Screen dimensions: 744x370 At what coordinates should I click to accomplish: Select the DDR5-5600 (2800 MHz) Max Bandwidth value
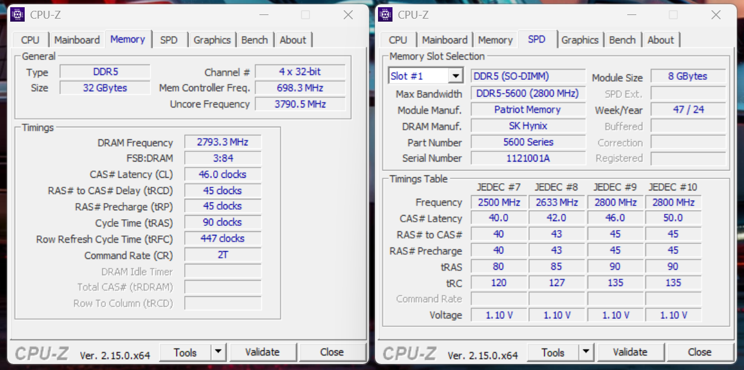pyautogui.click(x=528, y=94)
